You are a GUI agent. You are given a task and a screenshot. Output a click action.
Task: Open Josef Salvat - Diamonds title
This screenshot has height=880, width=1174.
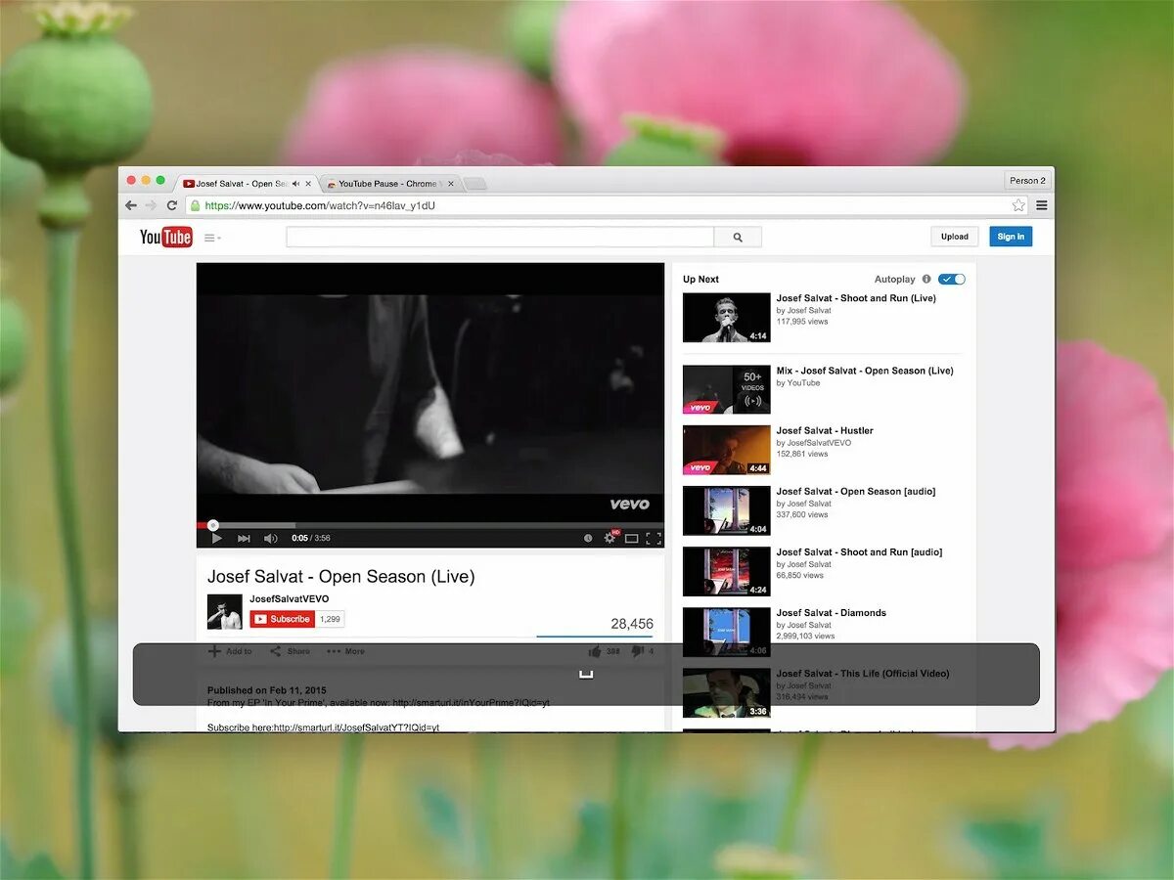tap(832, 613)
